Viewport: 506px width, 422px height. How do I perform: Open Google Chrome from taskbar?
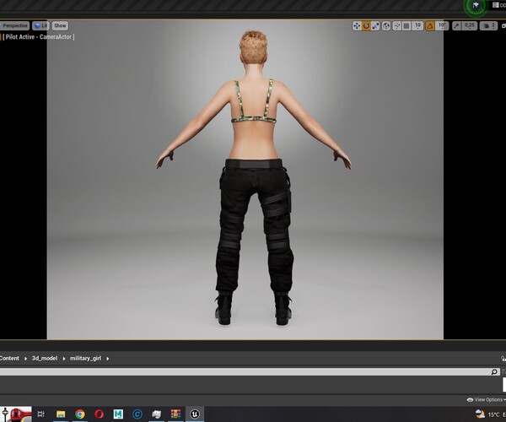(x=80, y=414)
